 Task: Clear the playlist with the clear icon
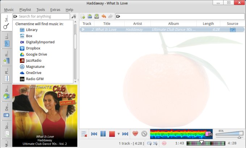[x=84, y=134]
